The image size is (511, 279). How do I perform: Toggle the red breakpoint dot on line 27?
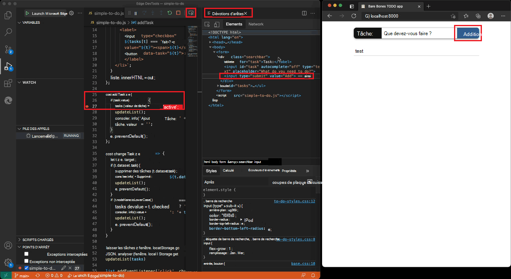click(x=87, y=106)
